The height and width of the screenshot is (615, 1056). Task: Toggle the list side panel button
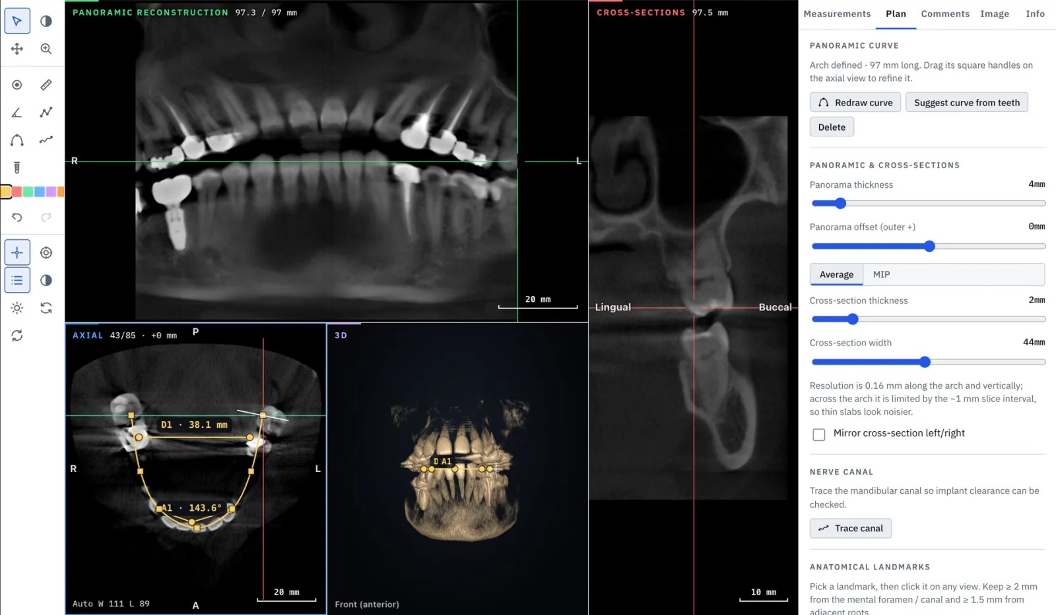17,281
